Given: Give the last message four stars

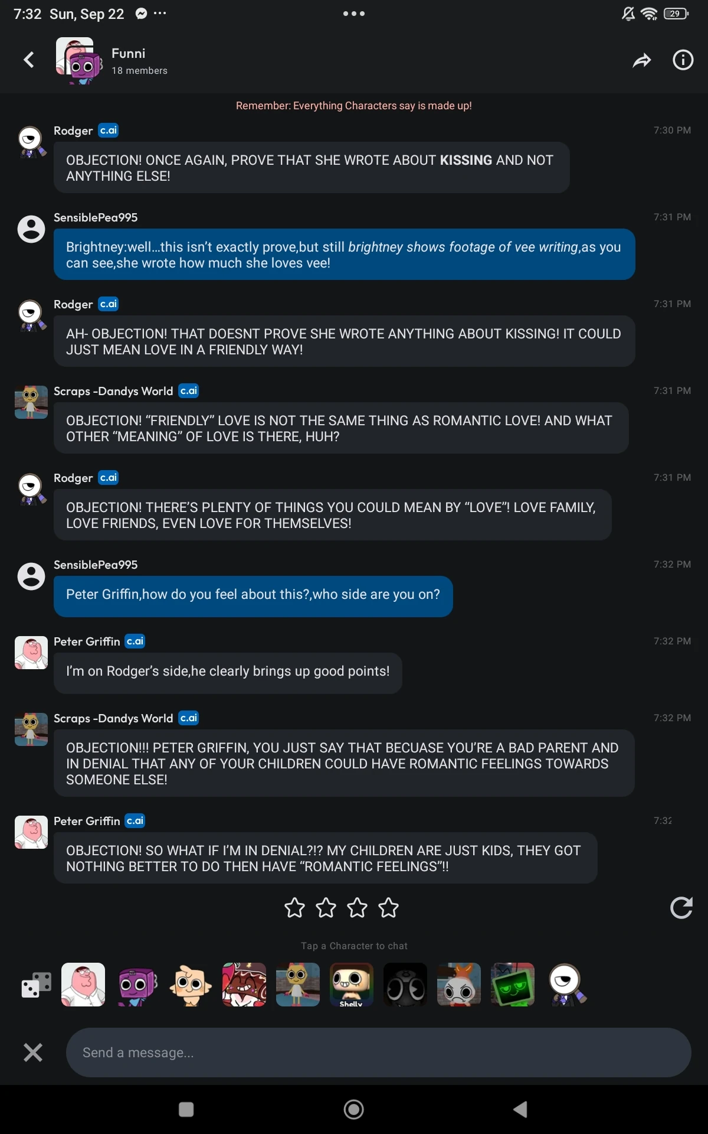Looking at the screenshot, I should [x=388, y=908].
